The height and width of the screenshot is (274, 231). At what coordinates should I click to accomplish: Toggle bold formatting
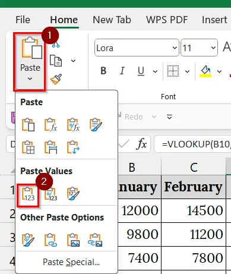click(x=103, y=71)
